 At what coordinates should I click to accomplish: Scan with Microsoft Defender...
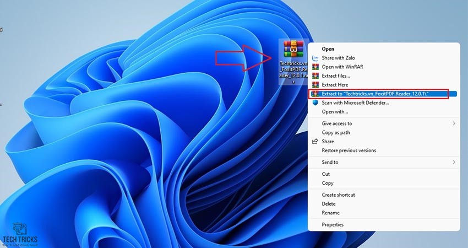tap(384, 103)
